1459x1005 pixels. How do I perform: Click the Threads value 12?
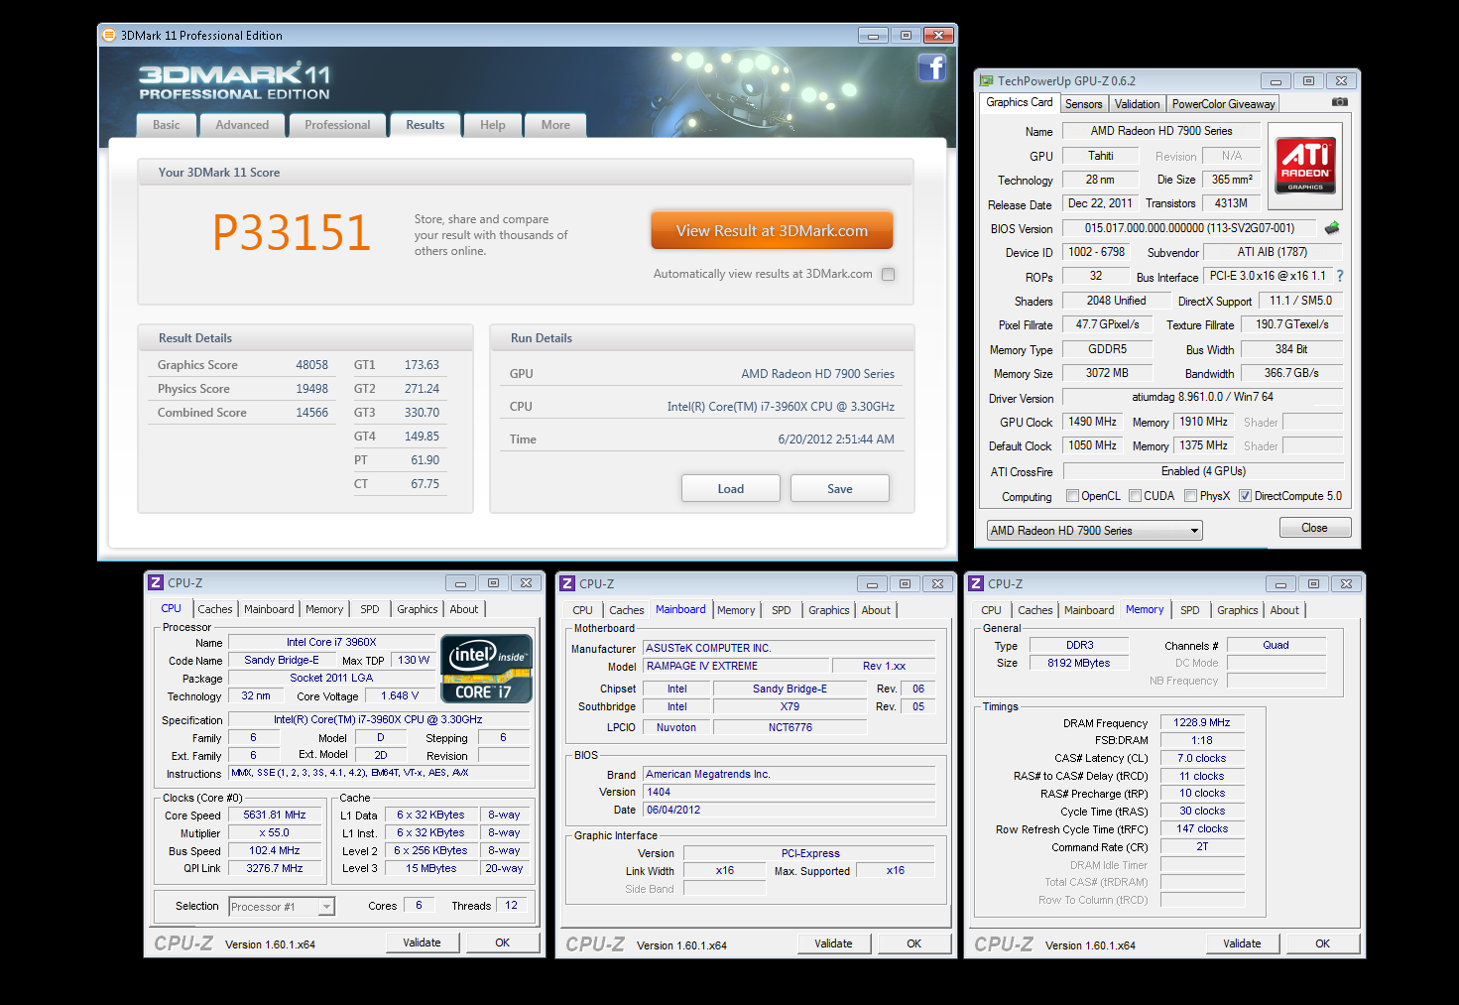pyautogui.click(x=512, y=906)
